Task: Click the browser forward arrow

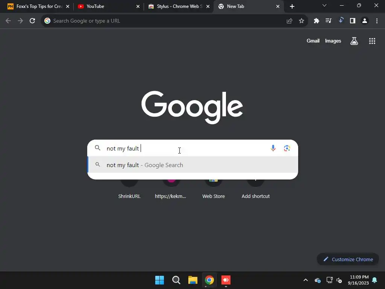Action: (20, 21)
